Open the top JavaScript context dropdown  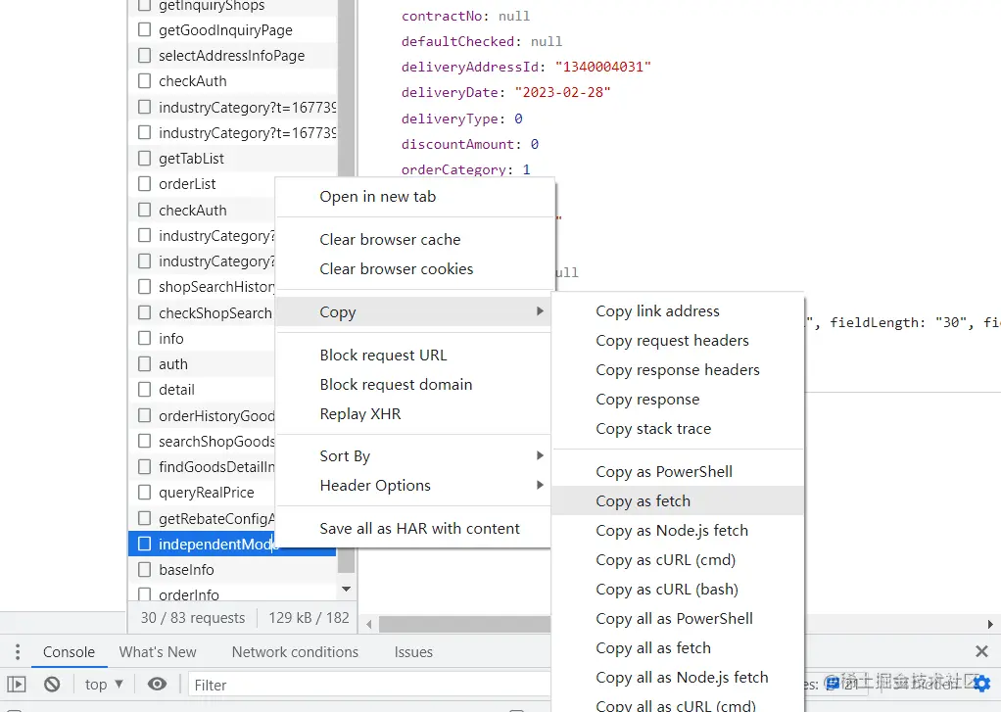coord(104,685)
